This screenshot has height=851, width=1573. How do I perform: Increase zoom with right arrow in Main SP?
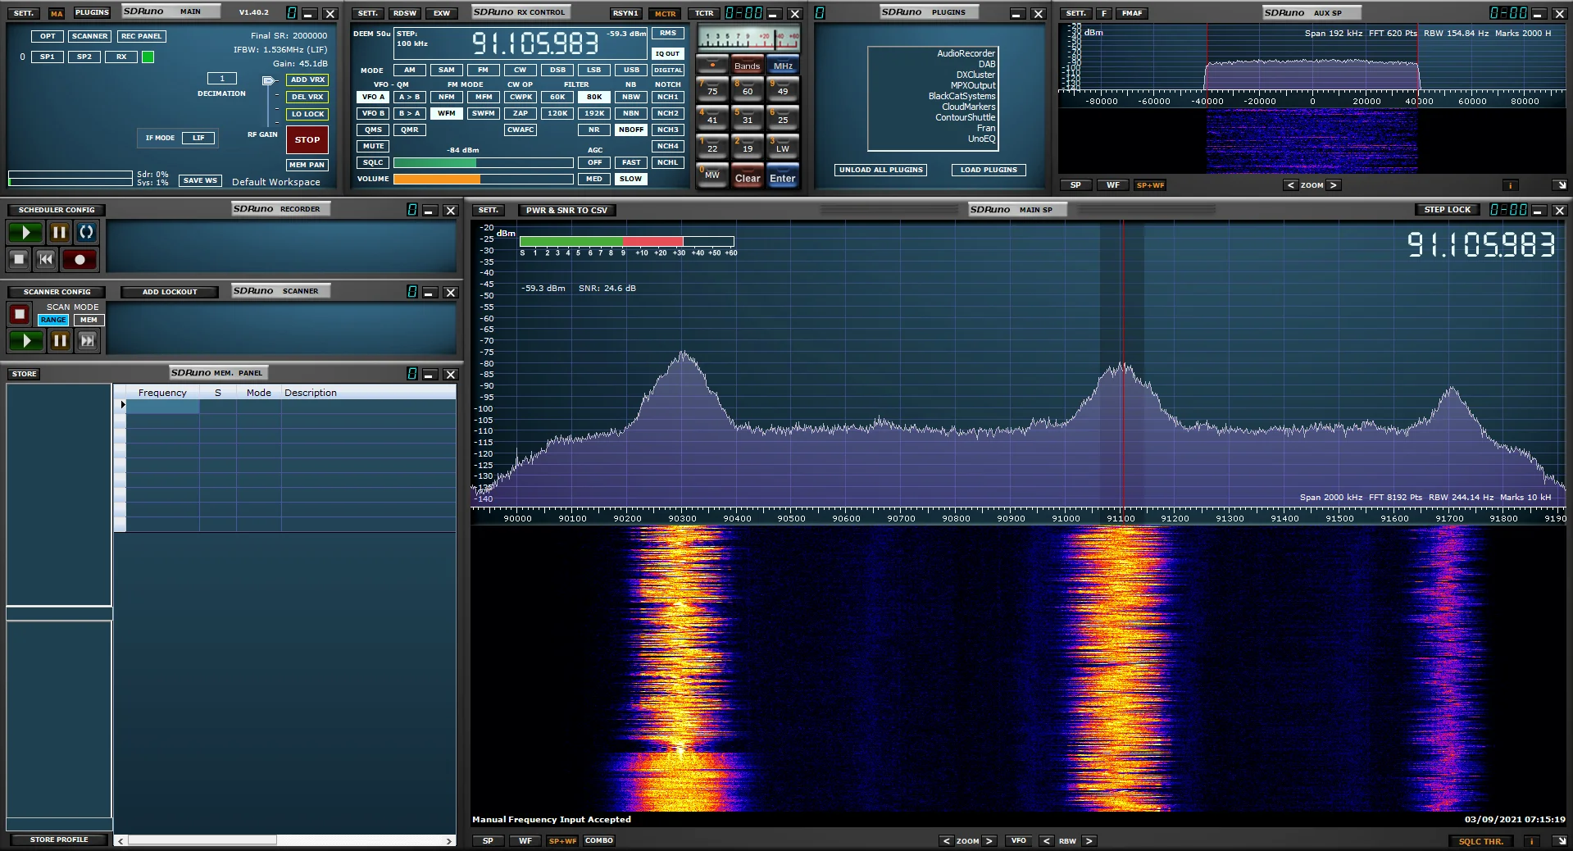click(x=989, y=841)
